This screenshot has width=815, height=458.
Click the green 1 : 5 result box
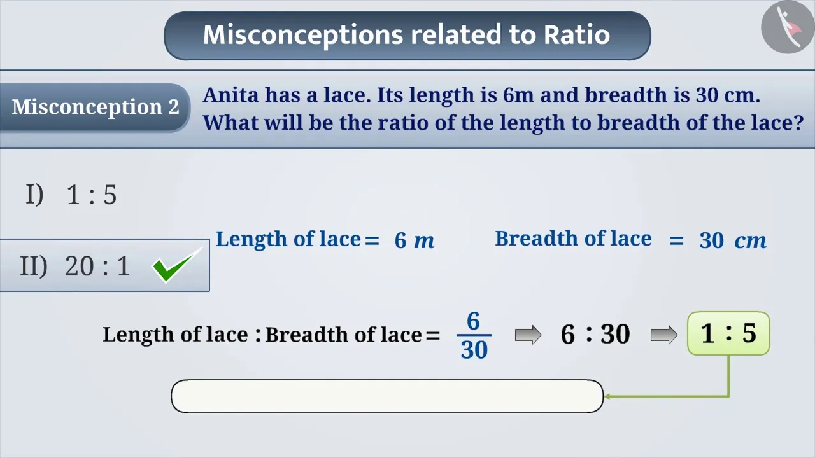point(728,333)
